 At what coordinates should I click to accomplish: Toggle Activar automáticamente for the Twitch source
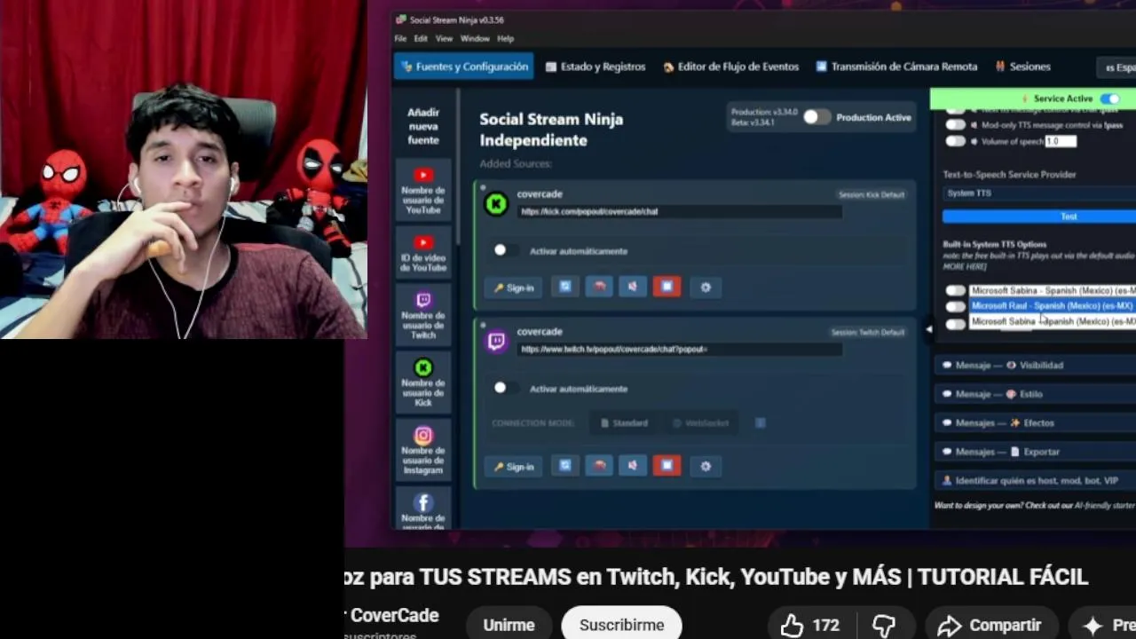click(x=505, y=389)
